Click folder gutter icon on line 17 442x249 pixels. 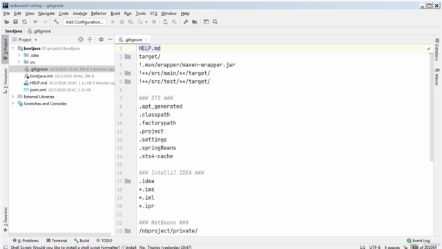pyautogui.click(x=128, y=181)
